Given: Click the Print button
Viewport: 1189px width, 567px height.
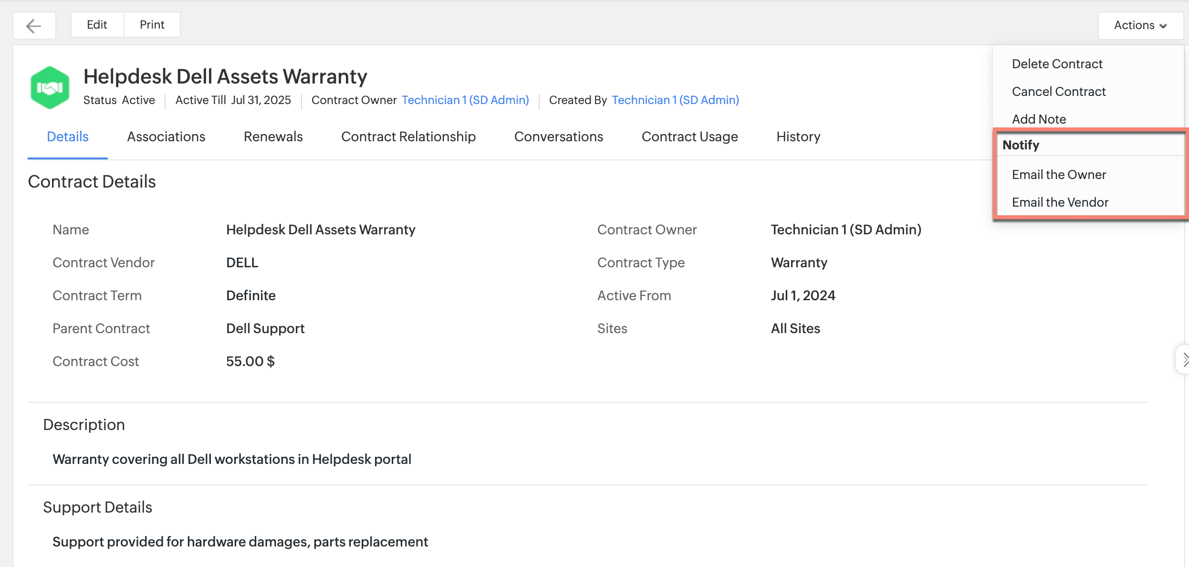Looking at the screenshot, I should (x=152, y=25).
